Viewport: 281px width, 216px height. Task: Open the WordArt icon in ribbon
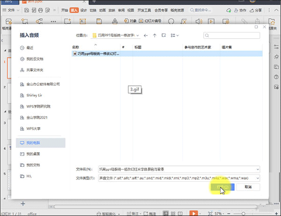click(x=115, y=22)
